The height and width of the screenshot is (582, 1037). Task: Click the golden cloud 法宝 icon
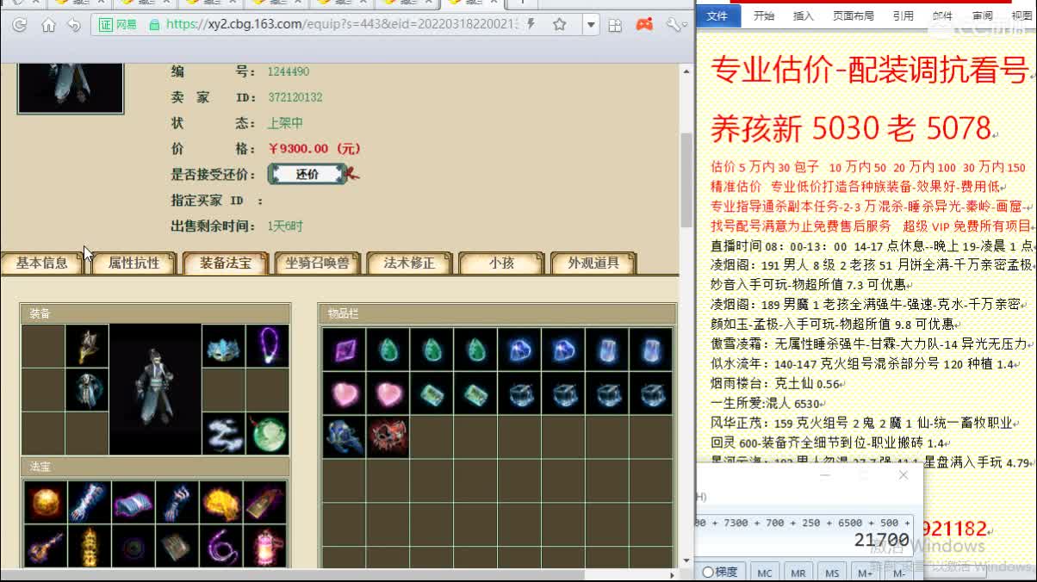click(x=221, y=502)
